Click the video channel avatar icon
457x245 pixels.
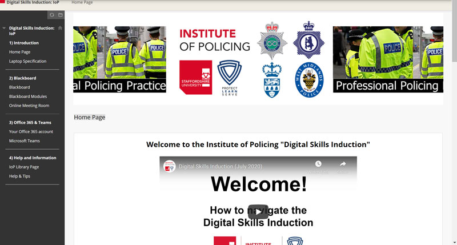pyautogui.click(x=169, y=166)
